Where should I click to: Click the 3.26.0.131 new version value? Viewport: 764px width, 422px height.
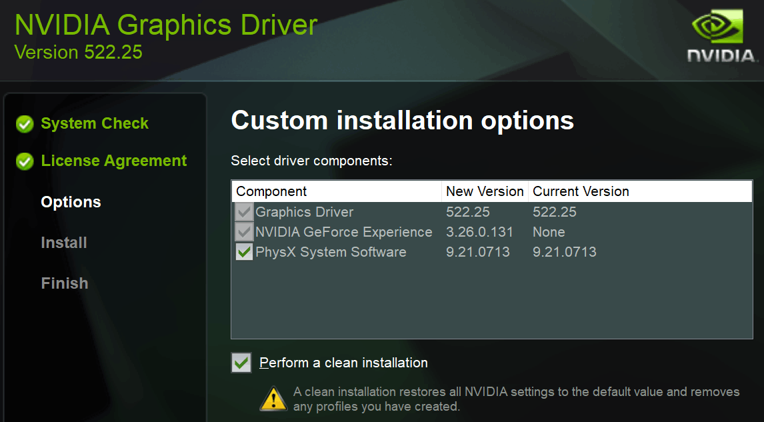coord(479,232)
